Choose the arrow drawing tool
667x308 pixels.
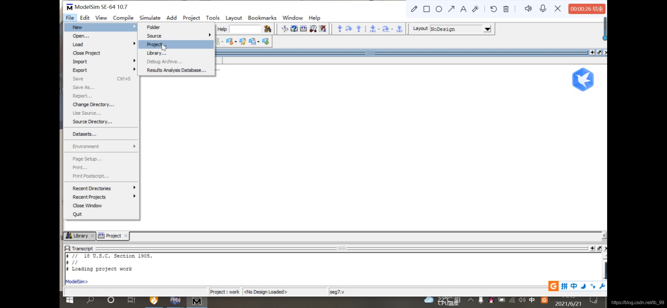pyautogui.click(x=451, y=9)
